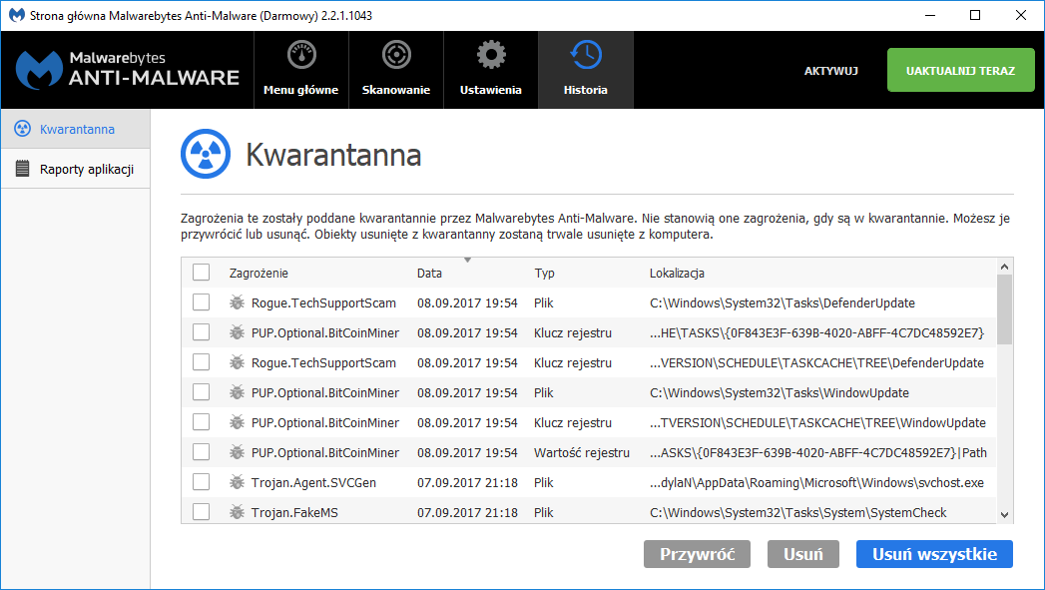Viewport: 1045px width, 590px height.
Task: Click bug icon in TASKCACHE\TREE\DefenderUpdate row
Action: 237,362
